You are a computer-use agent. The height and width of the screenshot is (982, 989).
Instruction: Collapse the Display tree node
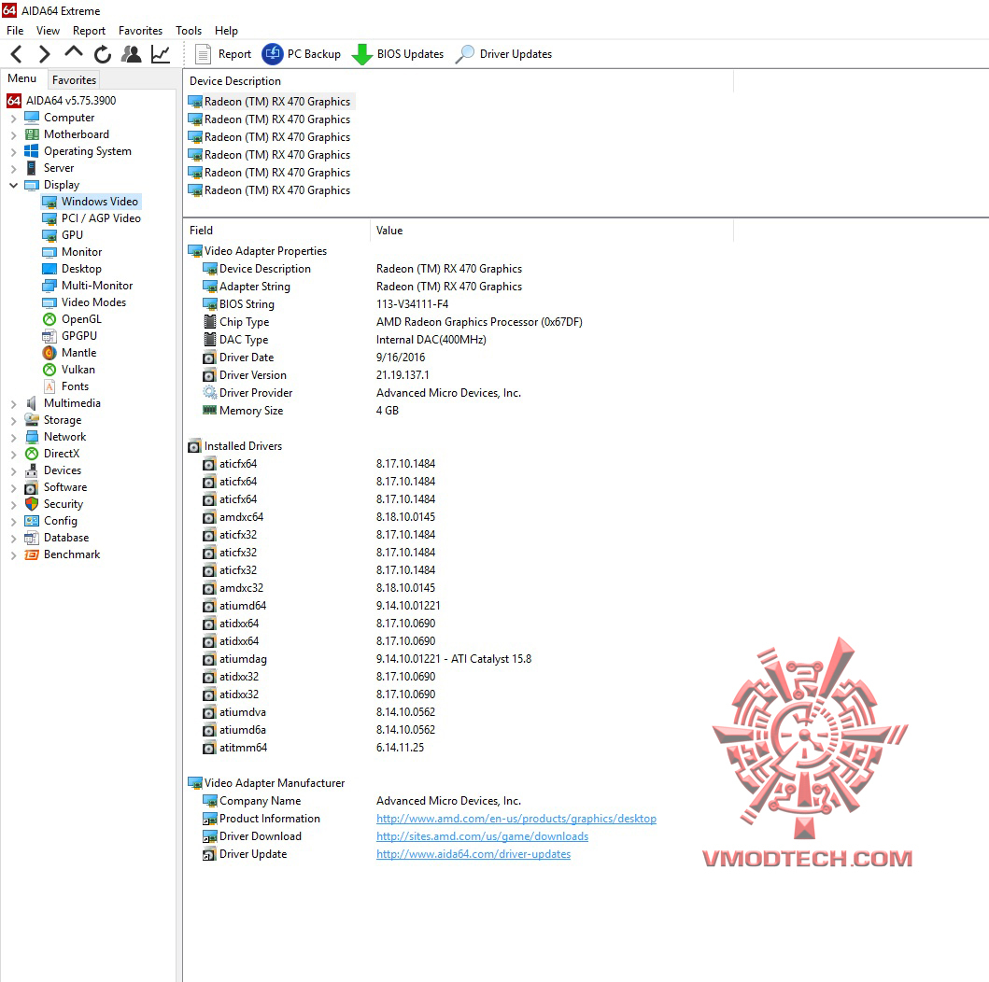click(13, 186)
